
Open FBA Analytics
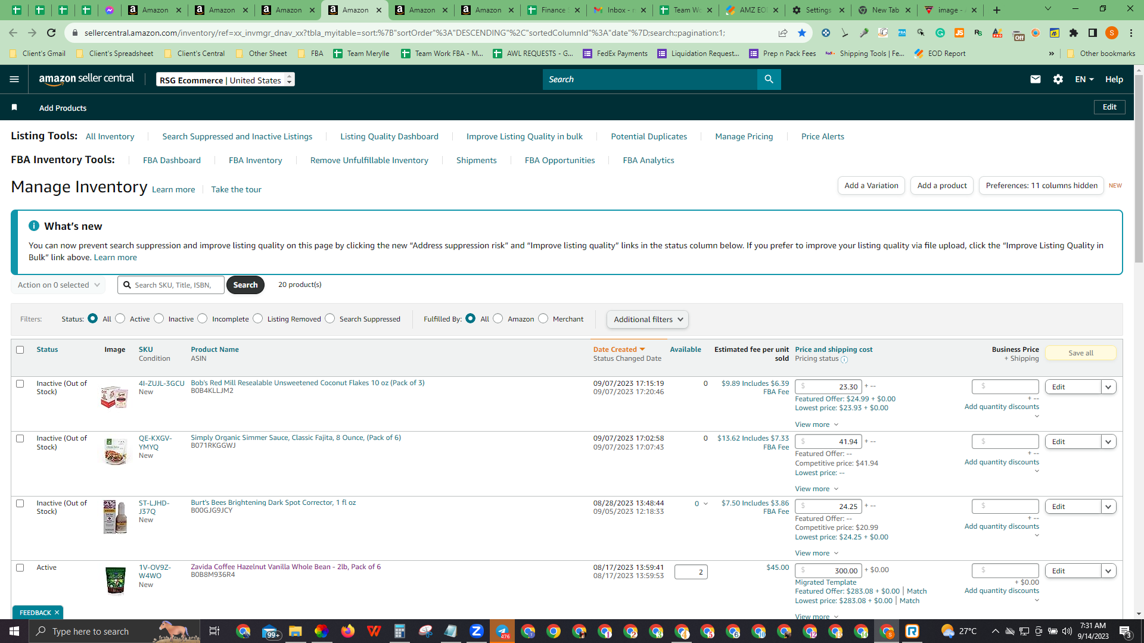648,160
